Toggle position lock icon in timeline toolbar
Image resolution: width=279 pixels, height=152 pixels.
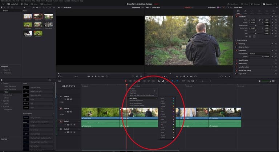click(x=167, y=81)
